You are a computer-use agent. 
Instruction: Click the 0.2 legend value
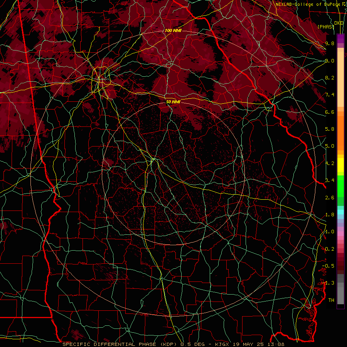click(330, 249)
